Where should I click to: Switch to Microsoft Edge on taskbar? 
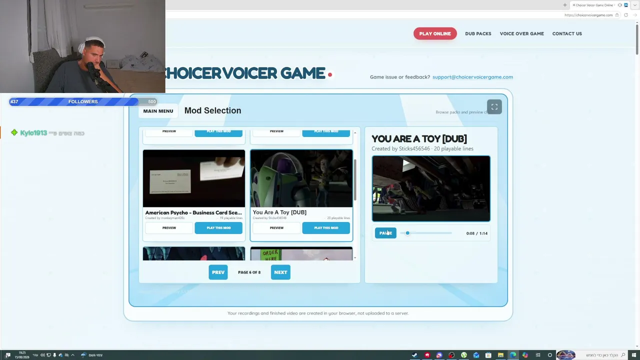(513, 355)
